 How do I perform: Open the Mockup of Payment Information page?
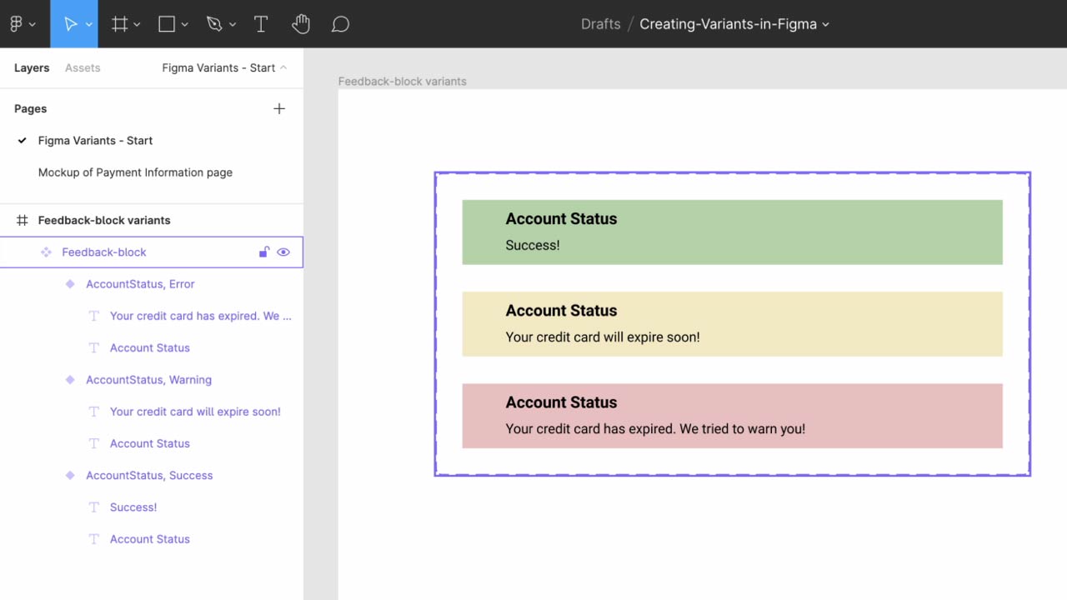135,172
